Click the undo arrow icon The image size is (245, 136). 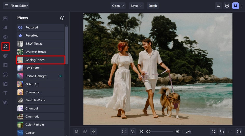(x=222, y=131)
